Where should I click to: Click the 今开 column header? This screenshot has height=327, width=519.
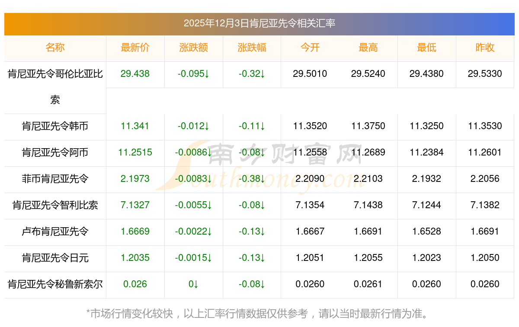(x=310, y=48)
